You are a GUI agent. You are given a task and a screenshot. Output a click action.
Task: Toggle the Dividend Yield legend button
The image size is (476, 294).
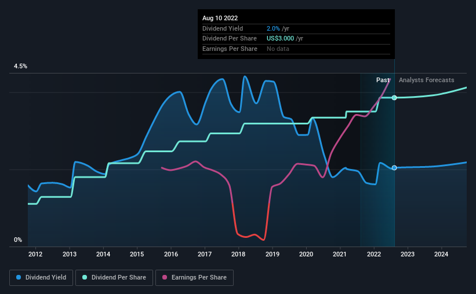(41, 278)
